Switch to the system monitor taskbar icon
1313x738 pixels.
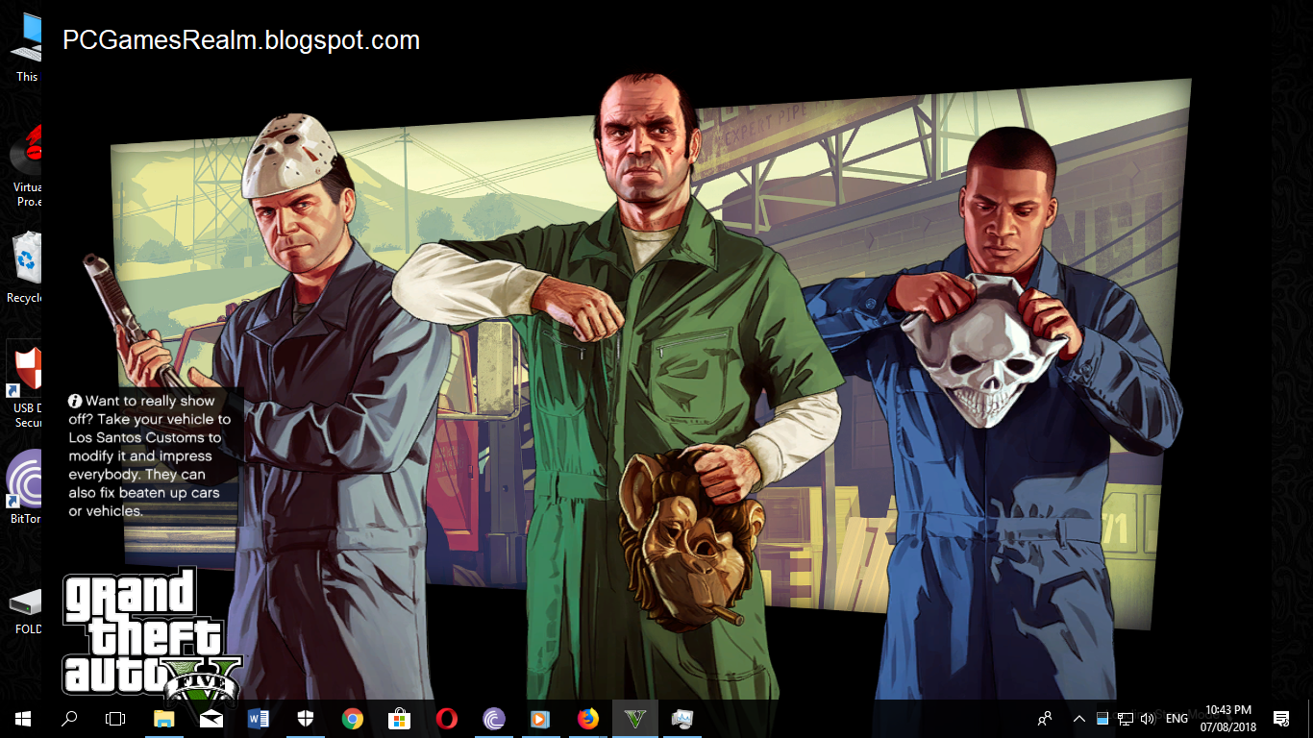(682, 719)
